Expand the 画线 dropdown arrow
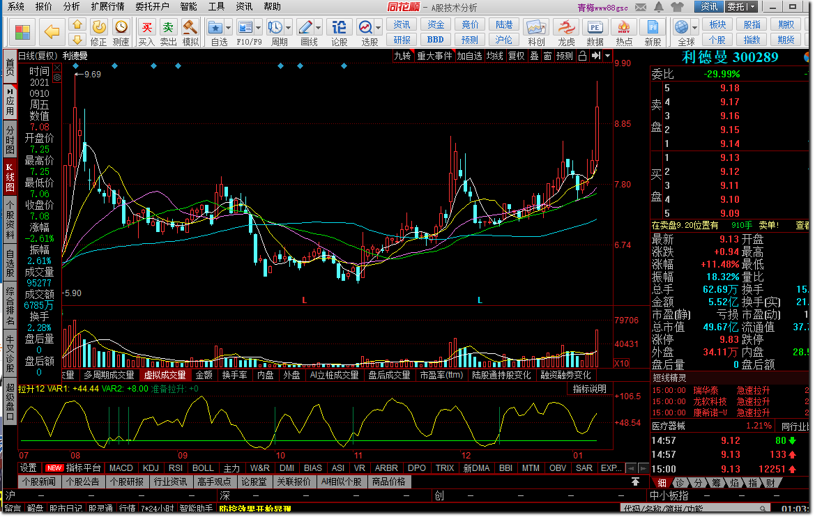The height and width of the screenshot is (517, 815). (x=318, y=28)
